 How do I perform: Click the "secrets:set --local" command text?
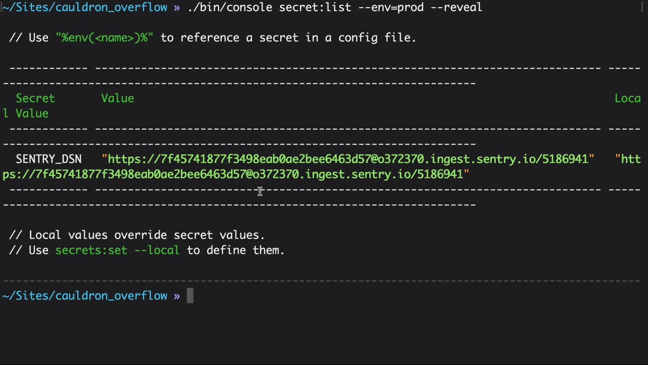pyautogui.click(x=118, y=250)
